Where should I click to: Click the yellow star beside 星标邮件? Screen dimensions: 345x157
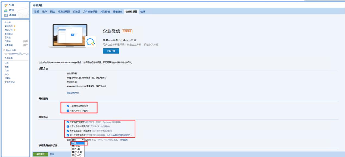click(x=14, y=26)
